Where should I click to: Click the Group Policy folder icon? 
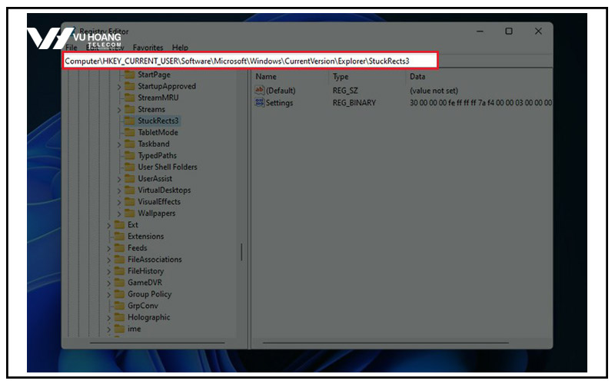point(119,294)
